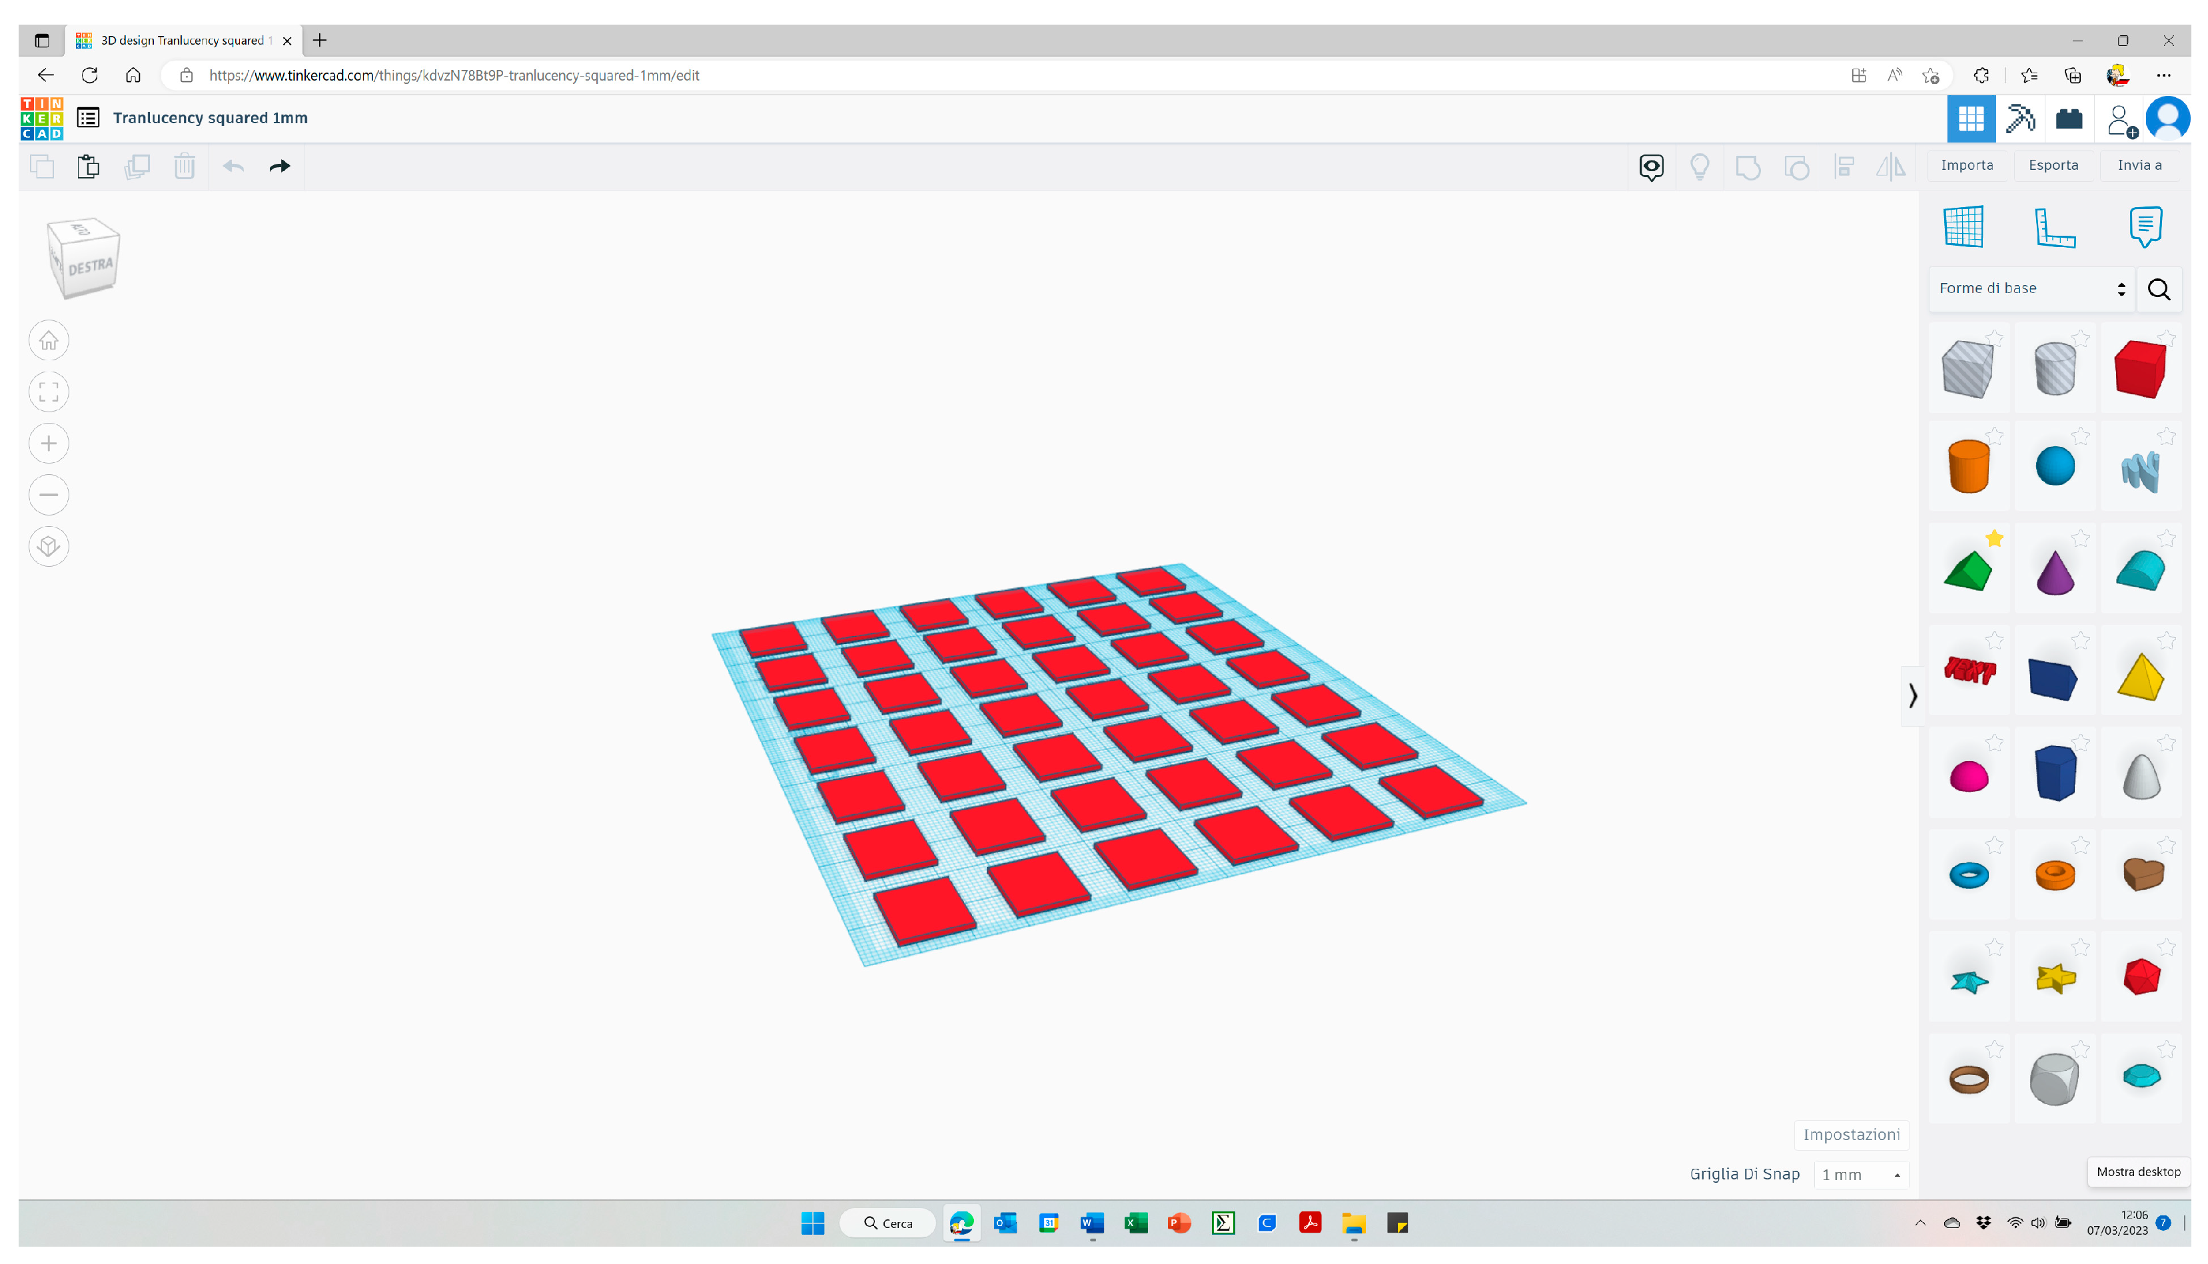Toggle orthographic perspective view cube icon
Image resolution: width=2208 pixels, height=1264 pixels.
[x=49, y=547]
